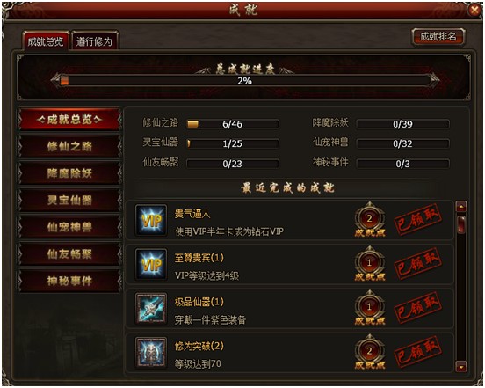Click the 成就点 medal of 贵气逼人

point(369,220)
